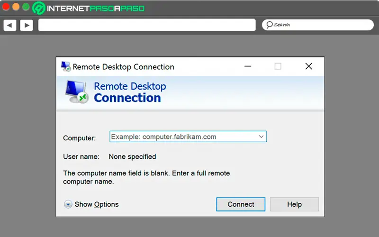Image resolution: width=379 pixels, height=237 pixels.
Task: Minimize the Remote Desktop Connection window
Action: click(248, 66)
